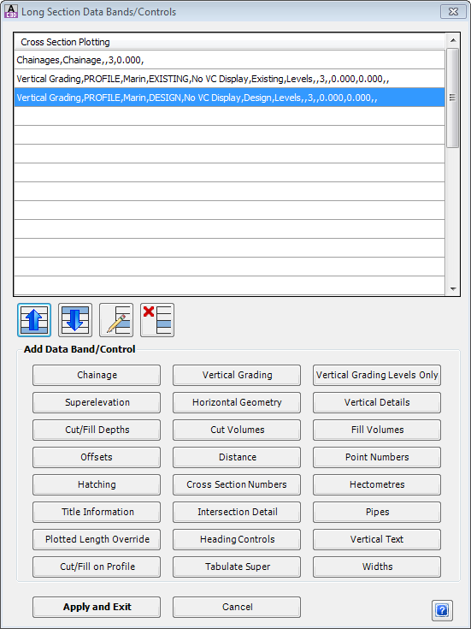Add Pipes data band
This screenshot has width=471, height=629.
(377, 512)
